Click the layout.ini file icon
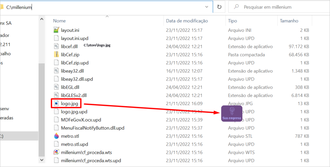Screen dimensions: 330x167 [56, 30]
